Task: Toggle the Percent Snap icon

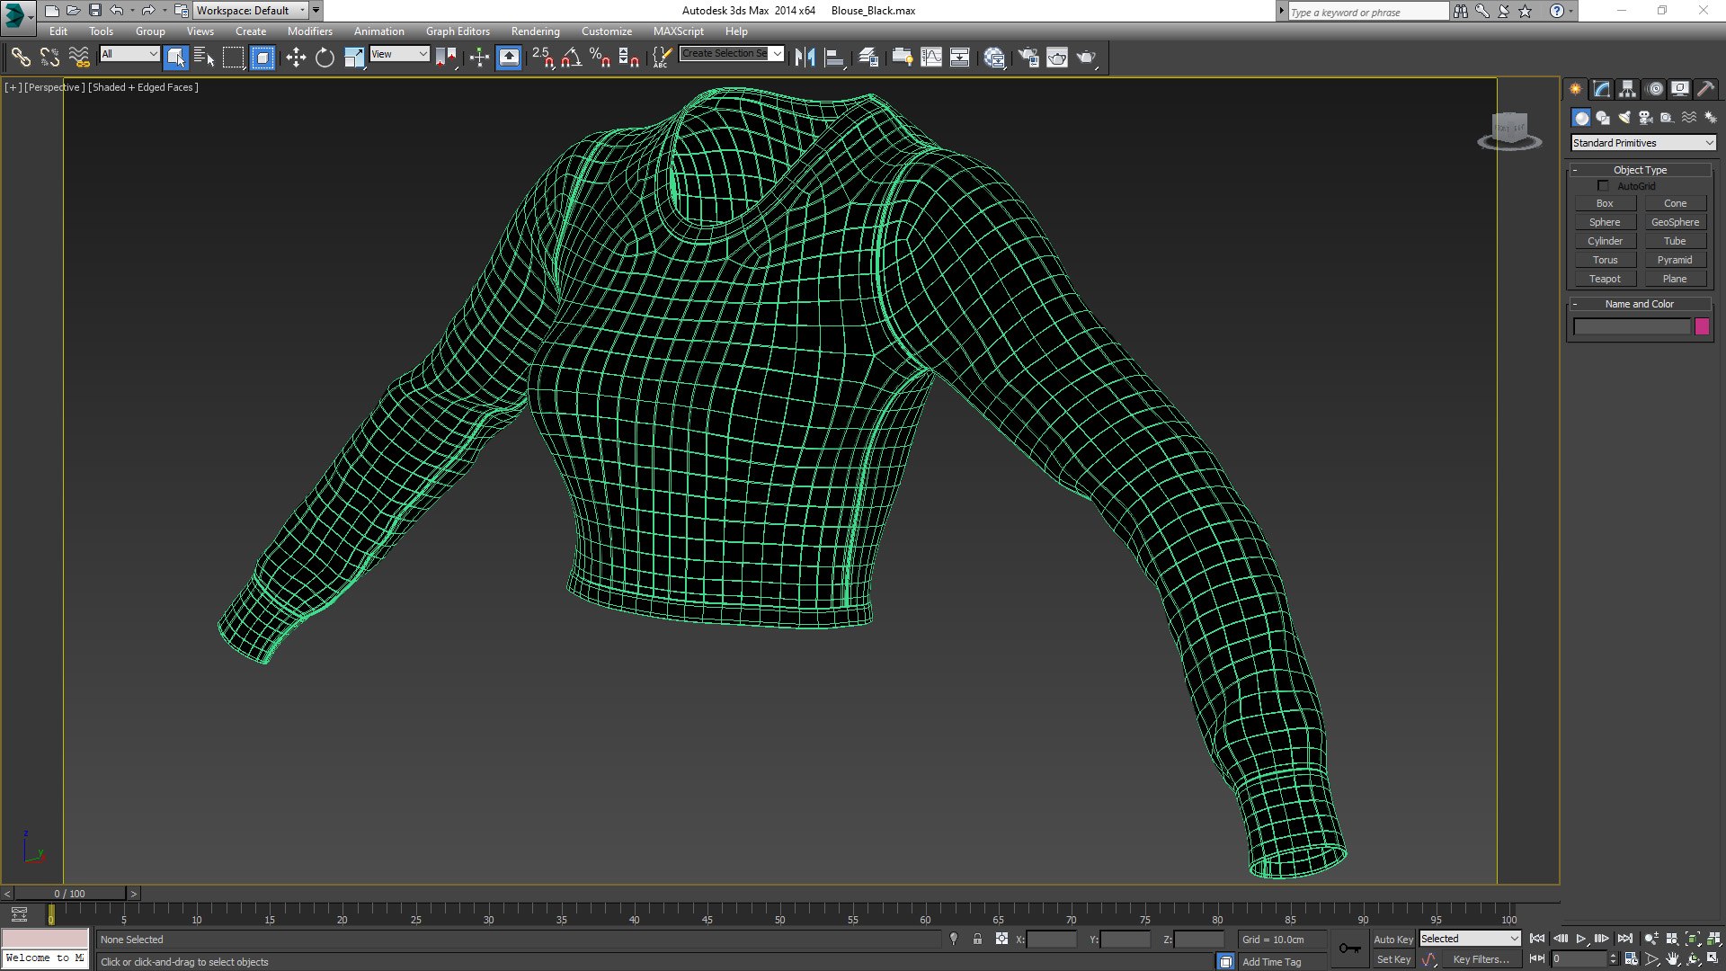Action: coord(600,58)
